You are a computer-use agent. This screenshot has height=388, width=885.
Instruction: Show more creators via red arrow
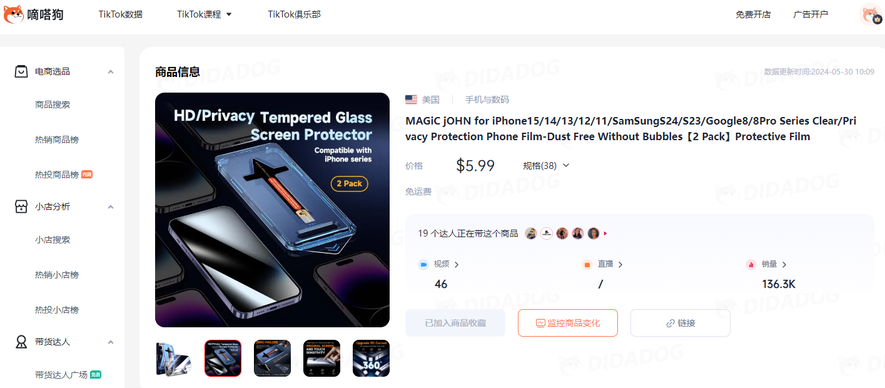click(605, 233)
